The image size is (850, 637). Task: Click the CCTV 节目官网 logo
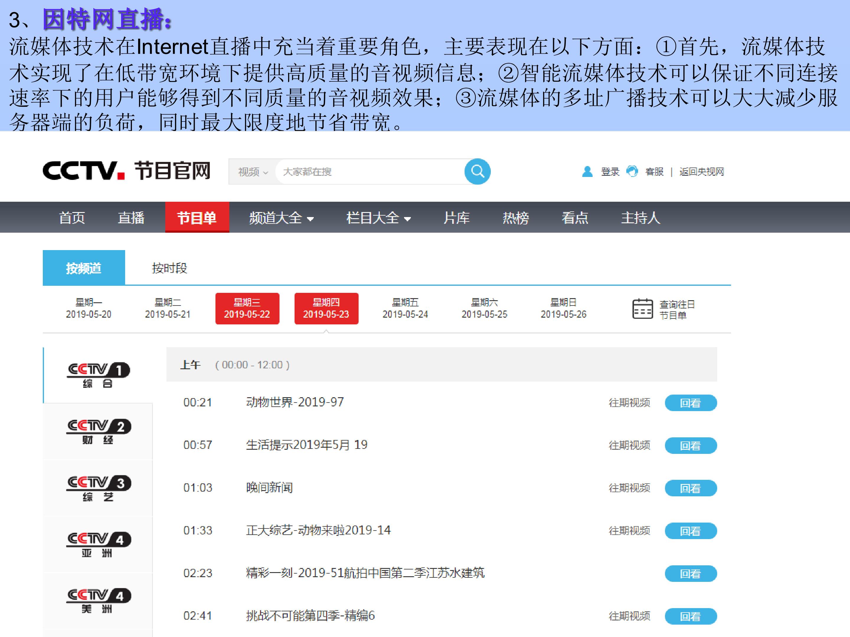point(126,171)
